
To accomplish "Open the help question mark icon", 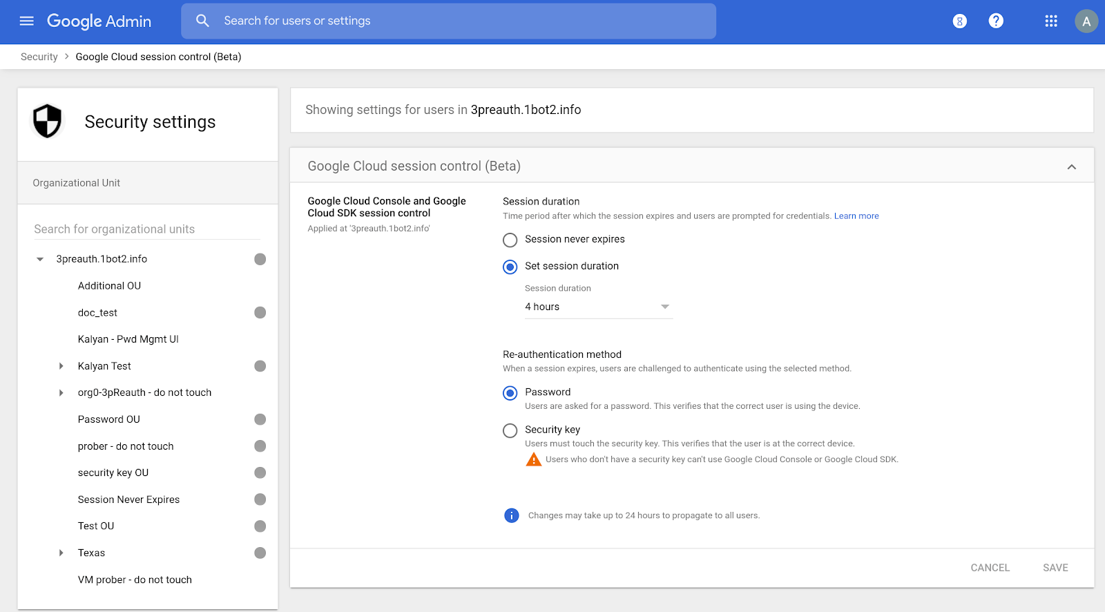I will pos(996,21).
